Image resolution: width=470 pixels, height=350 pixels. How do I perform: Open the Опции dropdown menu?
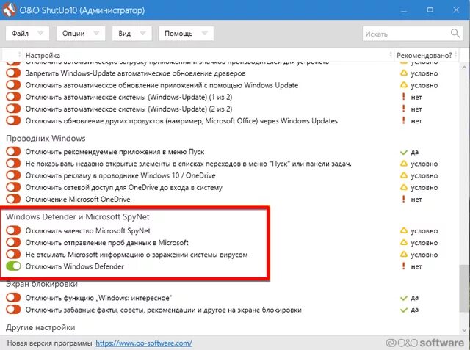point(81,33)
